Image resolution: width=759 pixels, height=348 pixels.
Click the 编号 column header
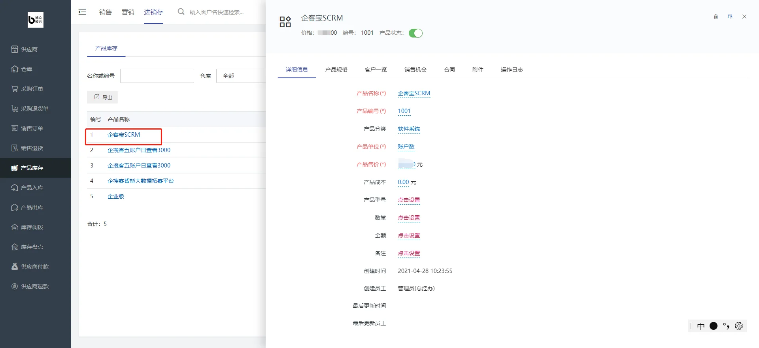click(96, 119)
